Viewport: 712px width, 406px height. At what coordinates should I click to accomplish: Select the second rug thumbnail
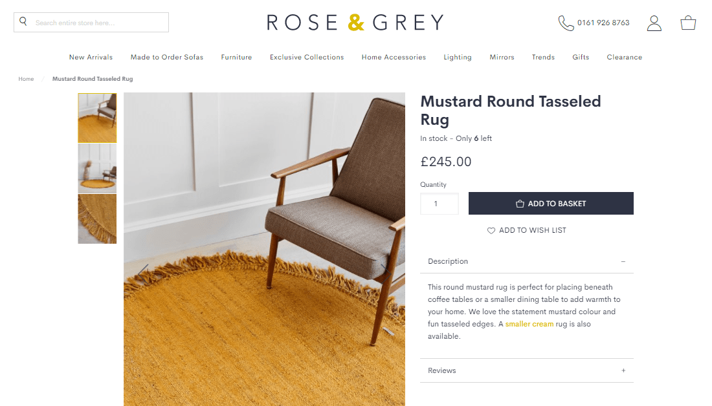coord(97,168)
